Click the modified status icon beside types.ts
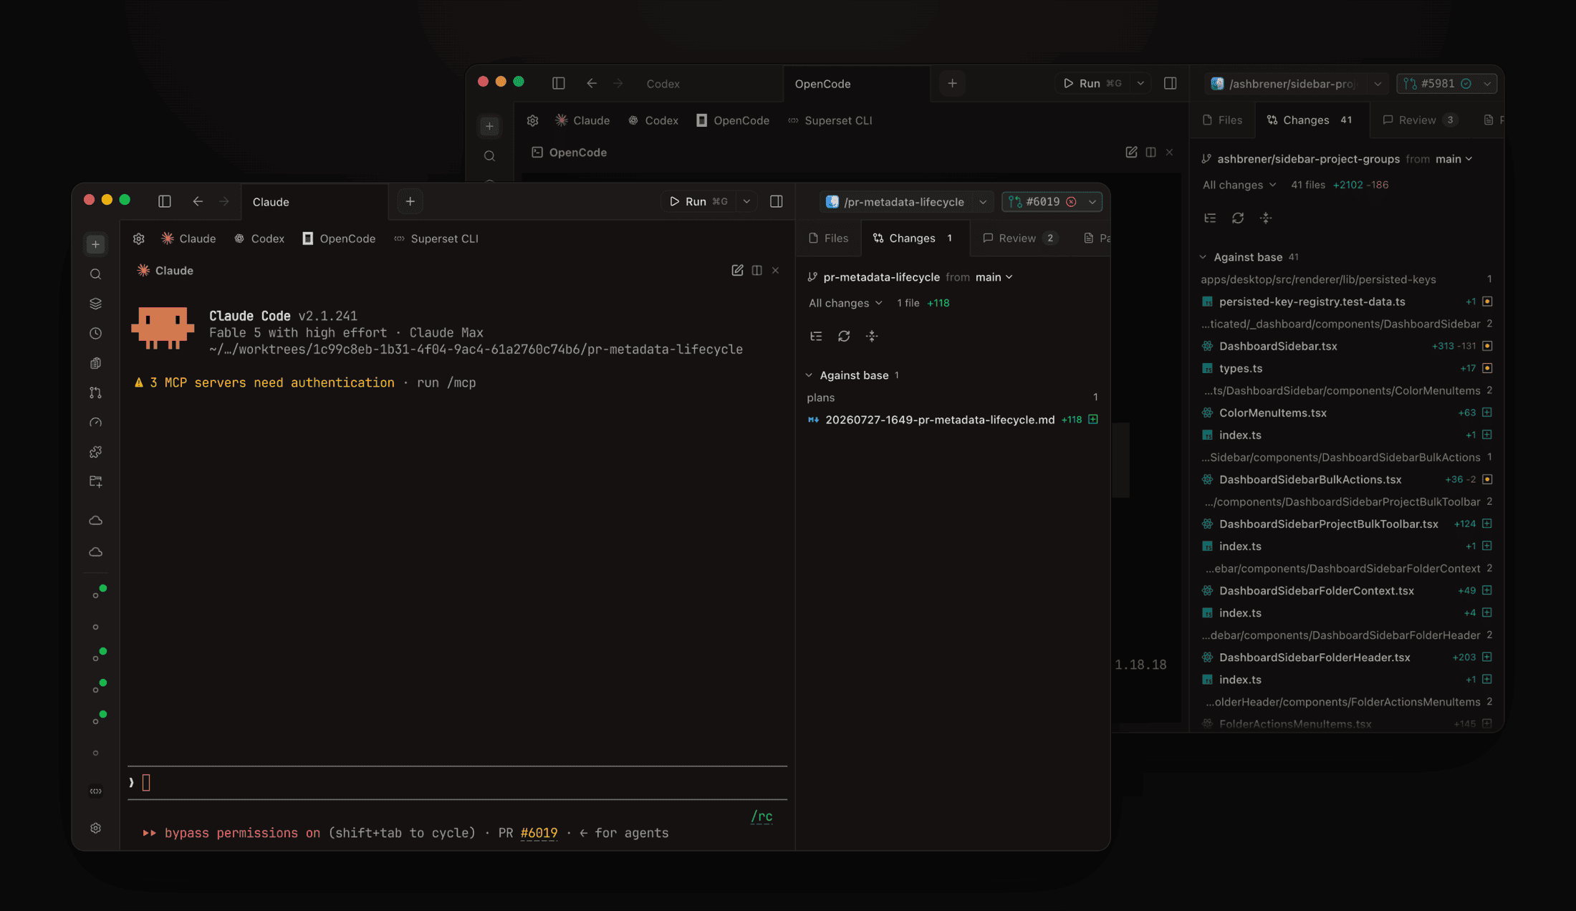 [x=1487, y=368]
